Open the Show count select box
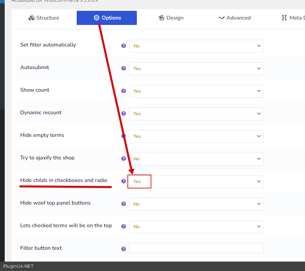The height and width of the screenshot is (271, 305). click(x=196, y=91)
